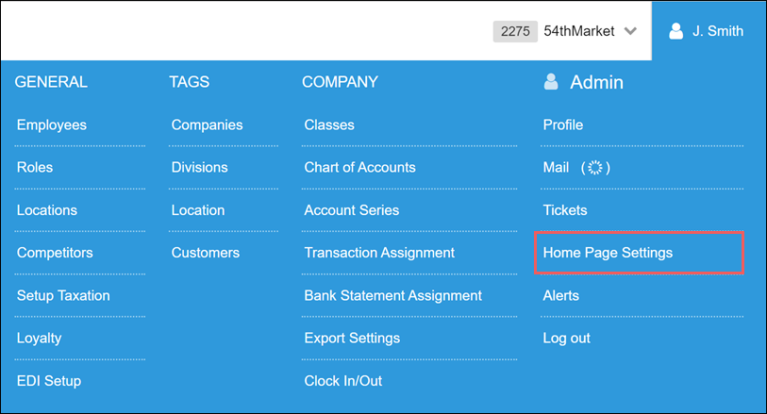Open the Profile page
This screenshot has height=414, width=767.
tap(563, 125)
